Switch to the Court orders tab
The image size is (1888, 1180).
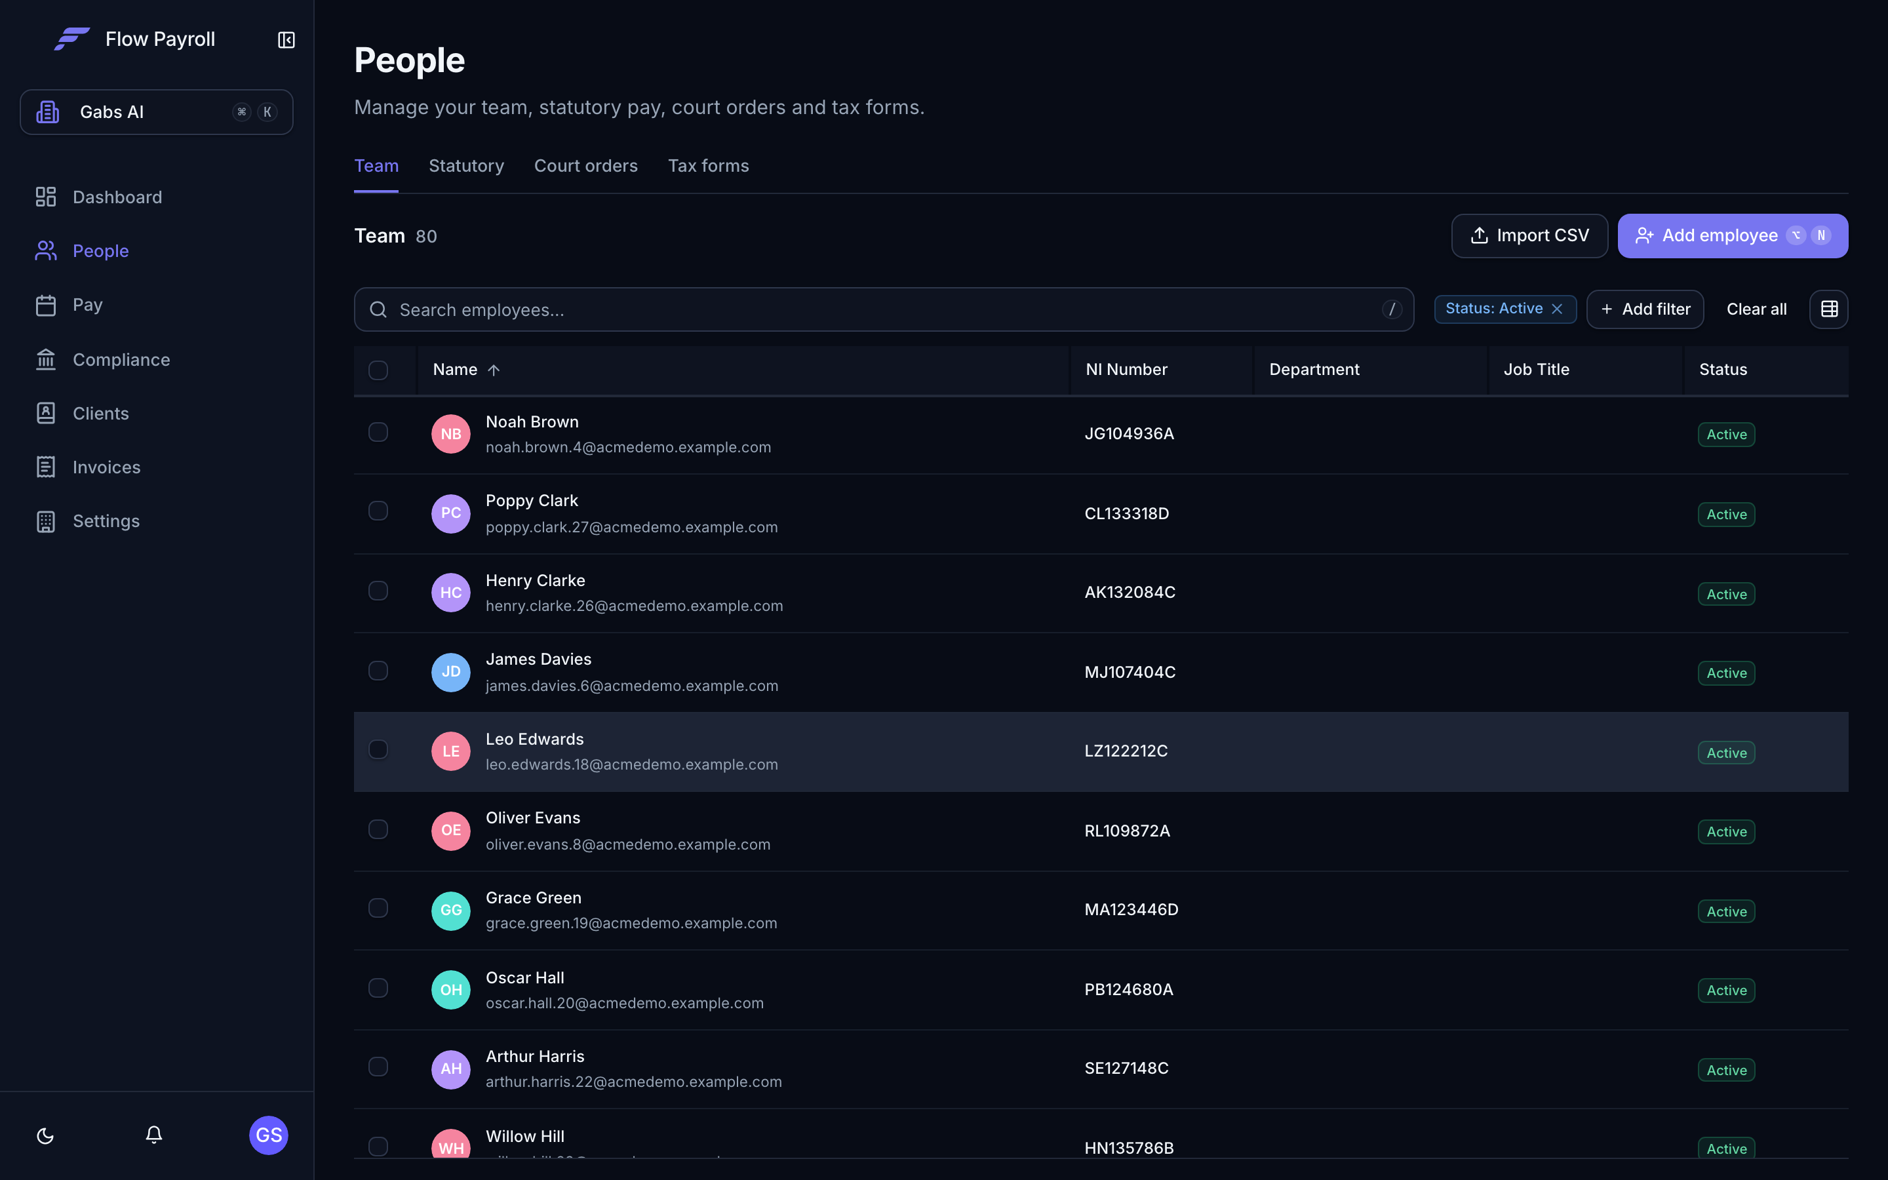586,167
